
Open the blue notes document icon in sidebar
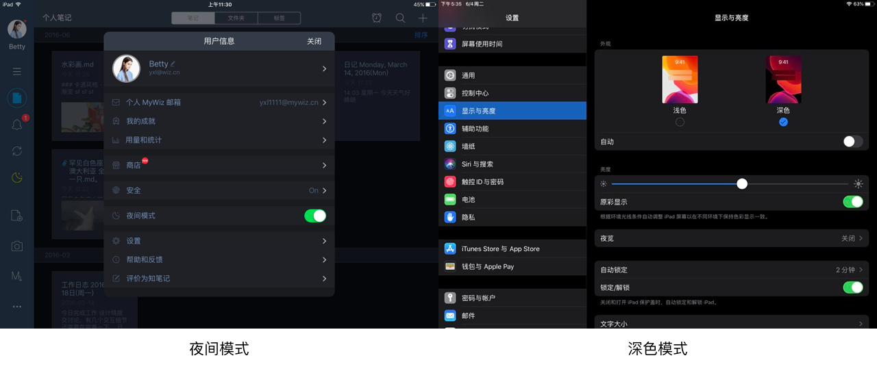17,98
